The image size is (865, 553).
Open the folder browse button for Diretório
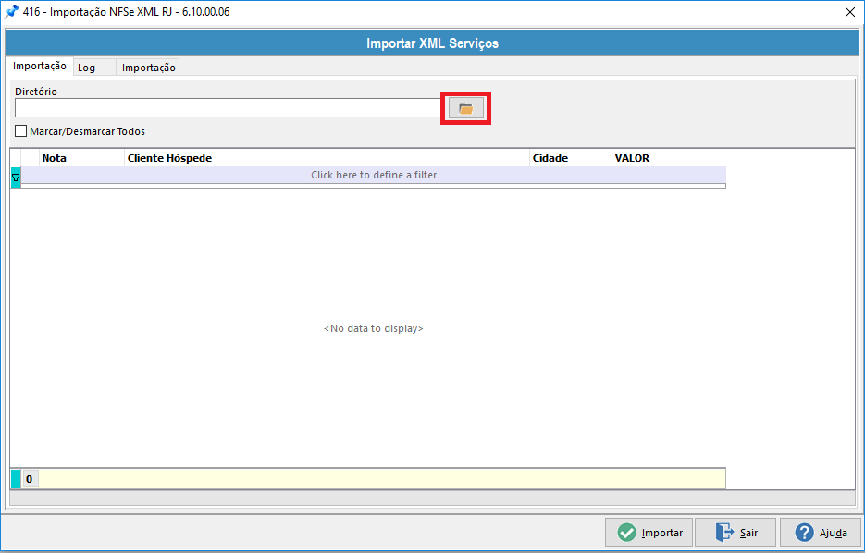coord(465,108)
